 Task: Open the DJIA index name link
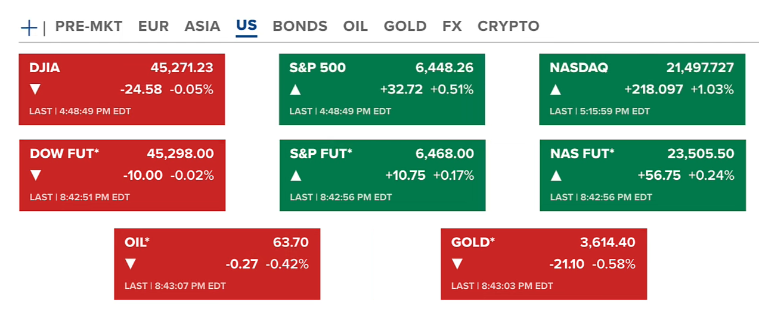[x=45, y=68]
